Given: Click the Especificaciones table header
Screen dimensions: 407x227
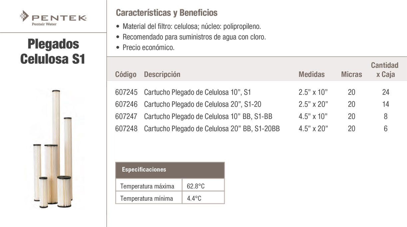Looking at the screenshot, I should (x=144, y=170).
